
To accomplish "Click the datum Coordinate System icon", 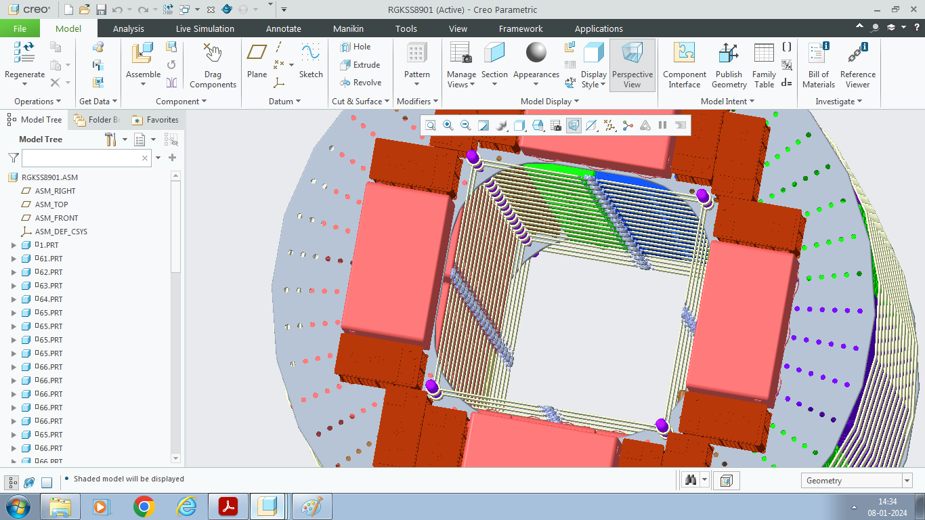I will click(x=278, y=83).
